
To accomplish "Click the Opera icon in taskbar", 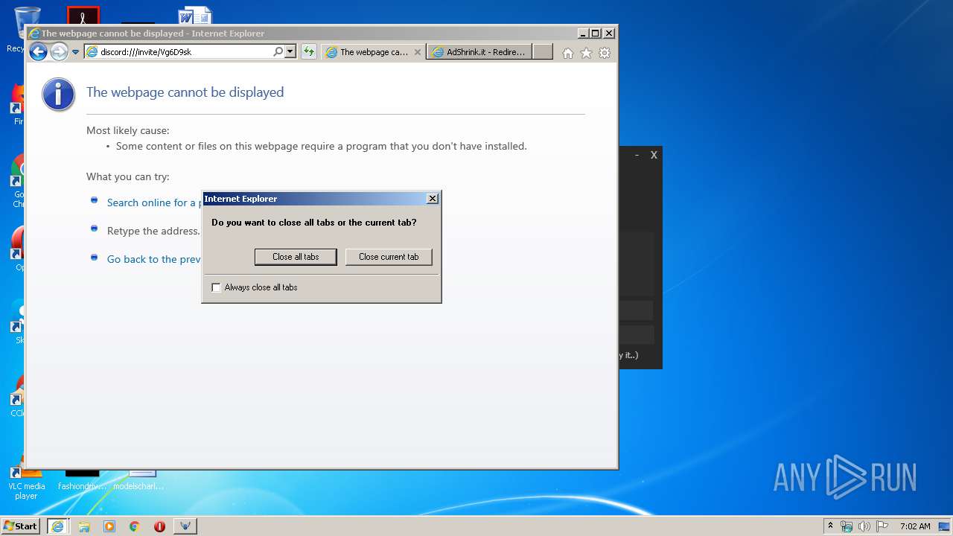I will click(x=159, y=526).
